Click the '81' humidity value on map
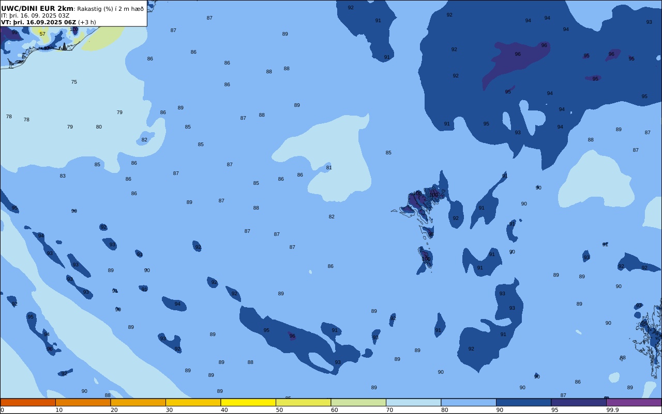Screen dimensions: 662x414 [x=329, y=168]
